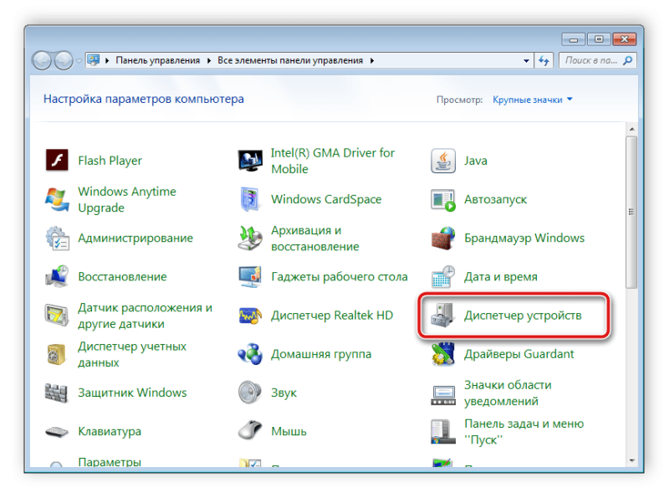Viewport: 669px width, 498px height.
Task: Open the Клавиатура link
Action: pyautogui.click(x=110, y=431)
